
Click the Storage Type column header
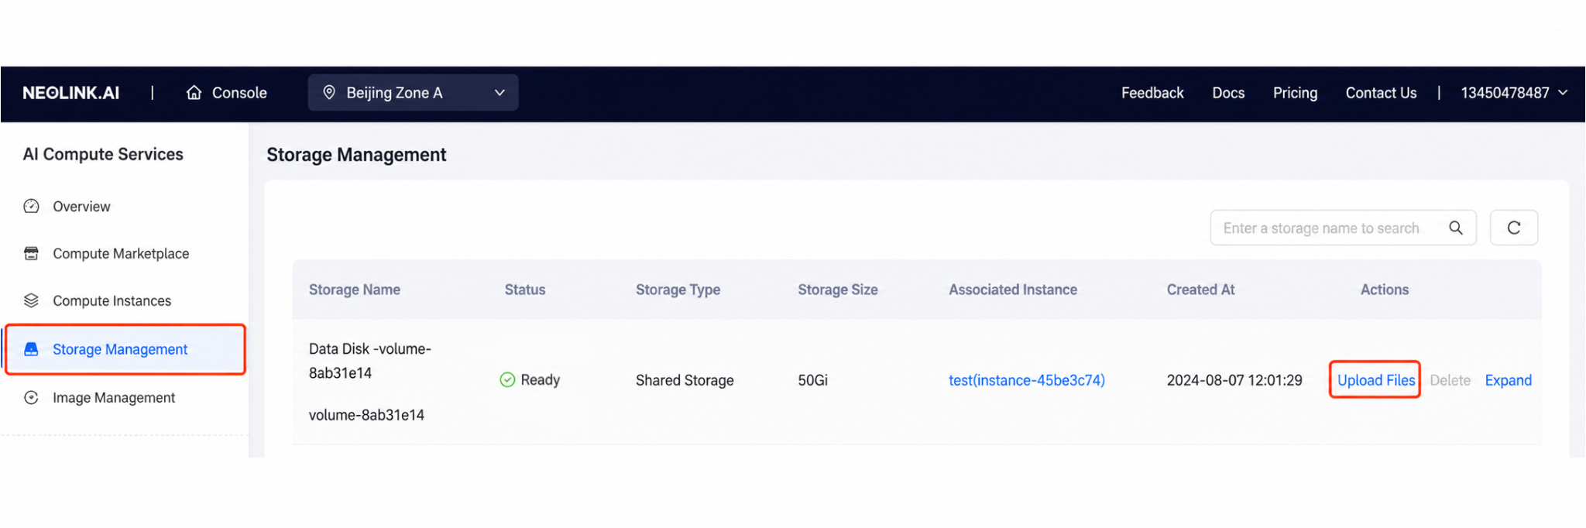point(678,290)
